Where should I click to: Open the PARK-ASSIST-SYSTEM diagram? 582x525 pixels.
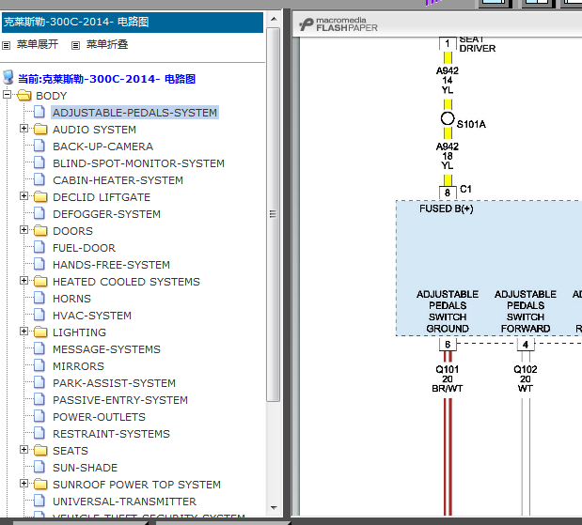click(x=114, y=383)
